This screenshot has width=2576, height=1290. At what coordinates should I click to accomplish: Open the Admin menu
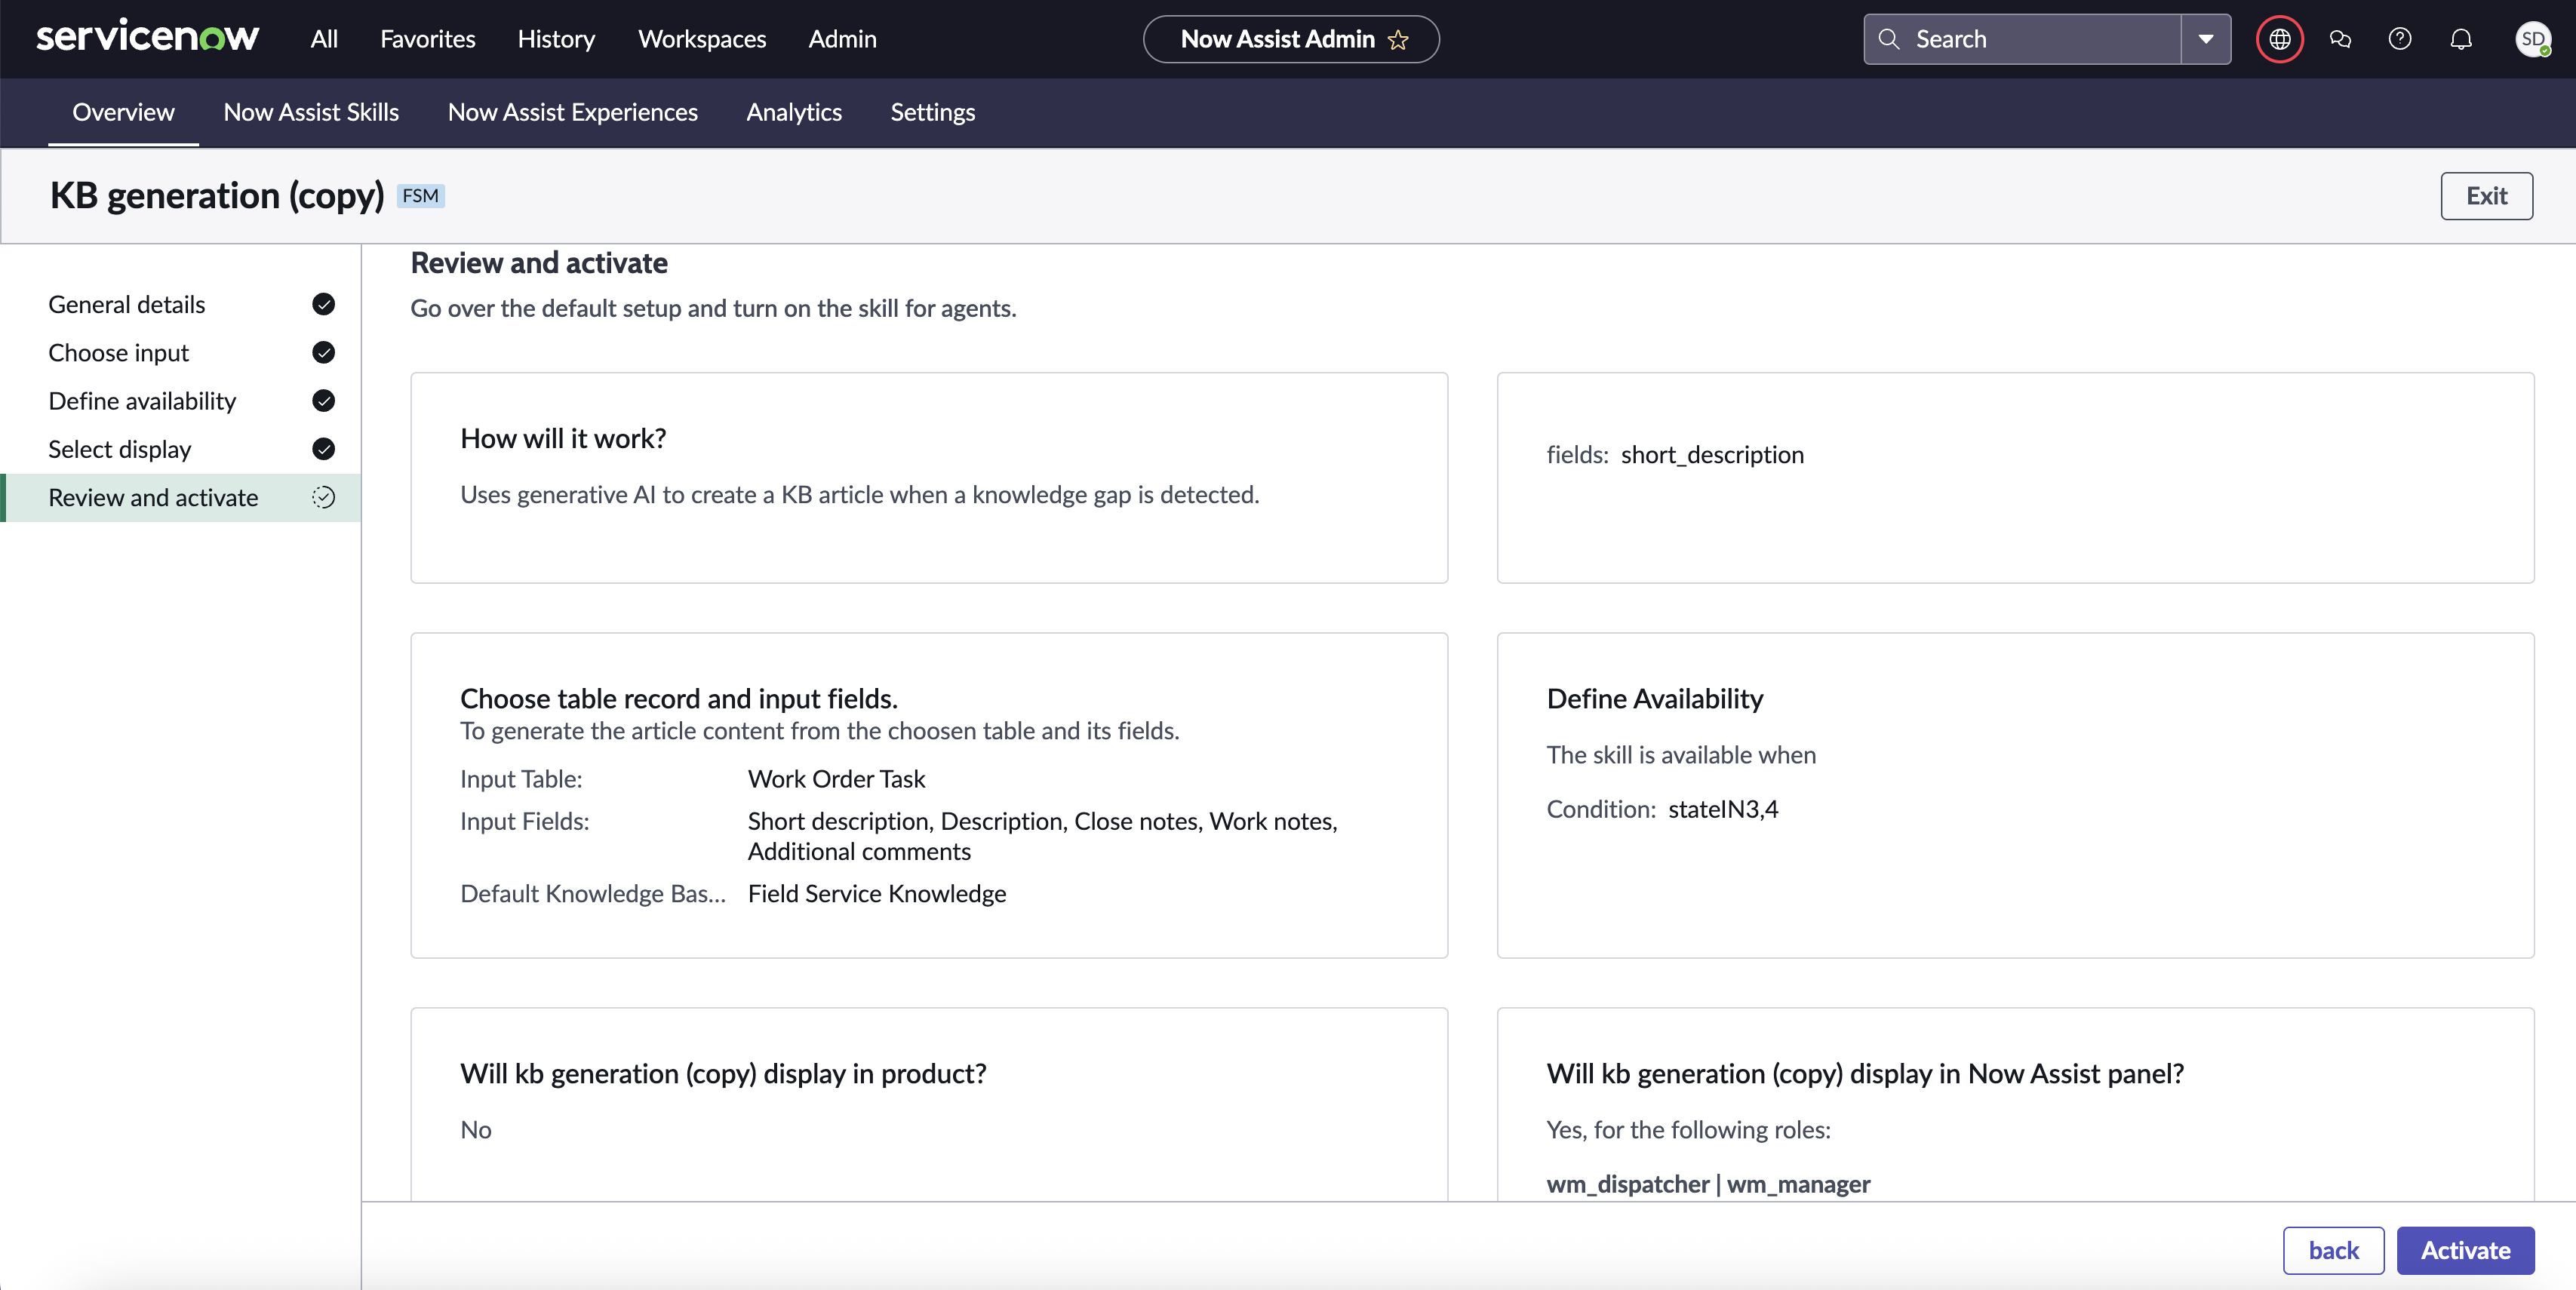pos(842,39)
